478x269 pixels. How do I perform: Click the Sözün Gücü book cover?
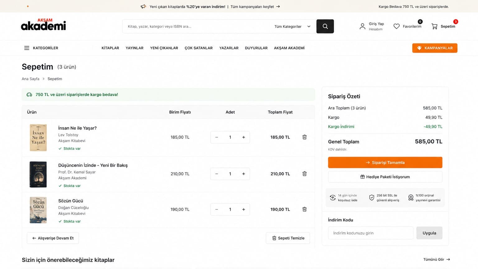pos(38,210)
